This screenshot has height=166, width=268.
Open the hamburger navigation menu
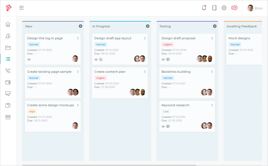(21, 8)
